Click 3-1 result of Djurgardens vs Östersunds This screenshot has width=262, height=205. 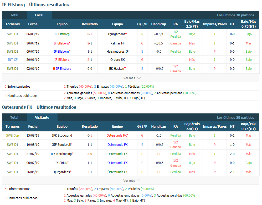[x=90, y=172]
